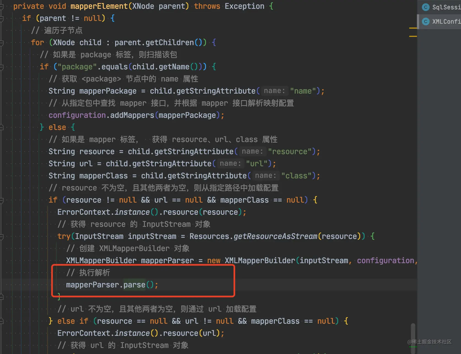
Task: Click the 'try' keyword
Action: [x=64, y=236]
